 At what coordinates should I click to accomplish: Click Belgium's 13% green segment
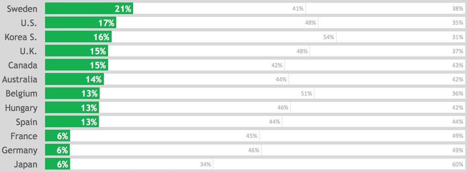73,94
